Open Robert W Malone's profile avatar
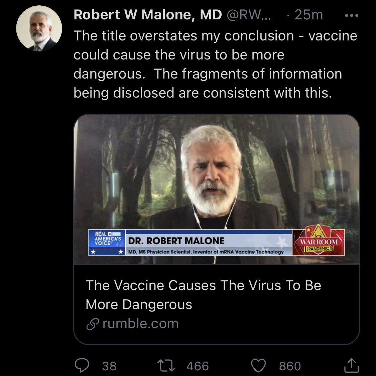The height and width of the screenshot is (376, 376). pos(39,29)
